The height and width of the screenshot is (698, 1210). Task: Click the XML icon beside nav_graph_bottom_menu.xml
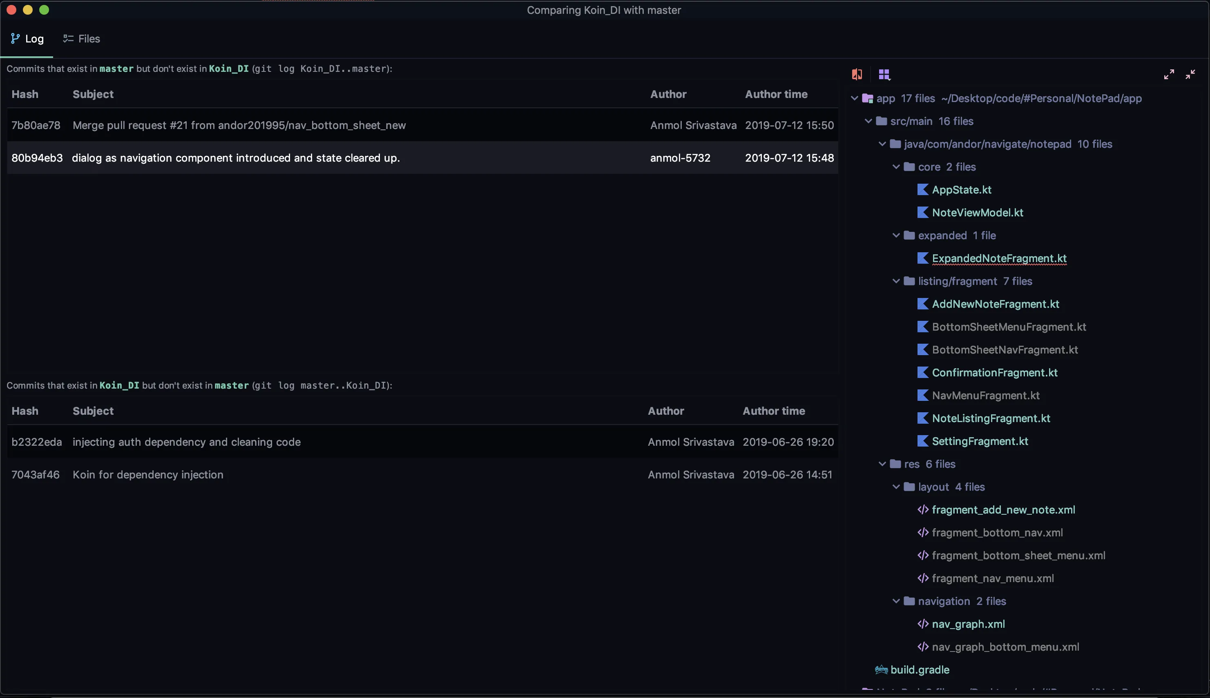tap(922, 647)
